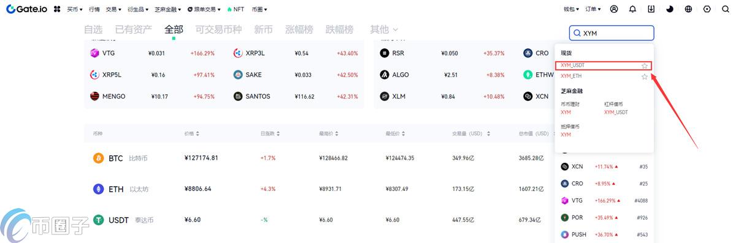Click the PUSH coin icon in side list
The image size is (736, 243).
coord(565,234)
